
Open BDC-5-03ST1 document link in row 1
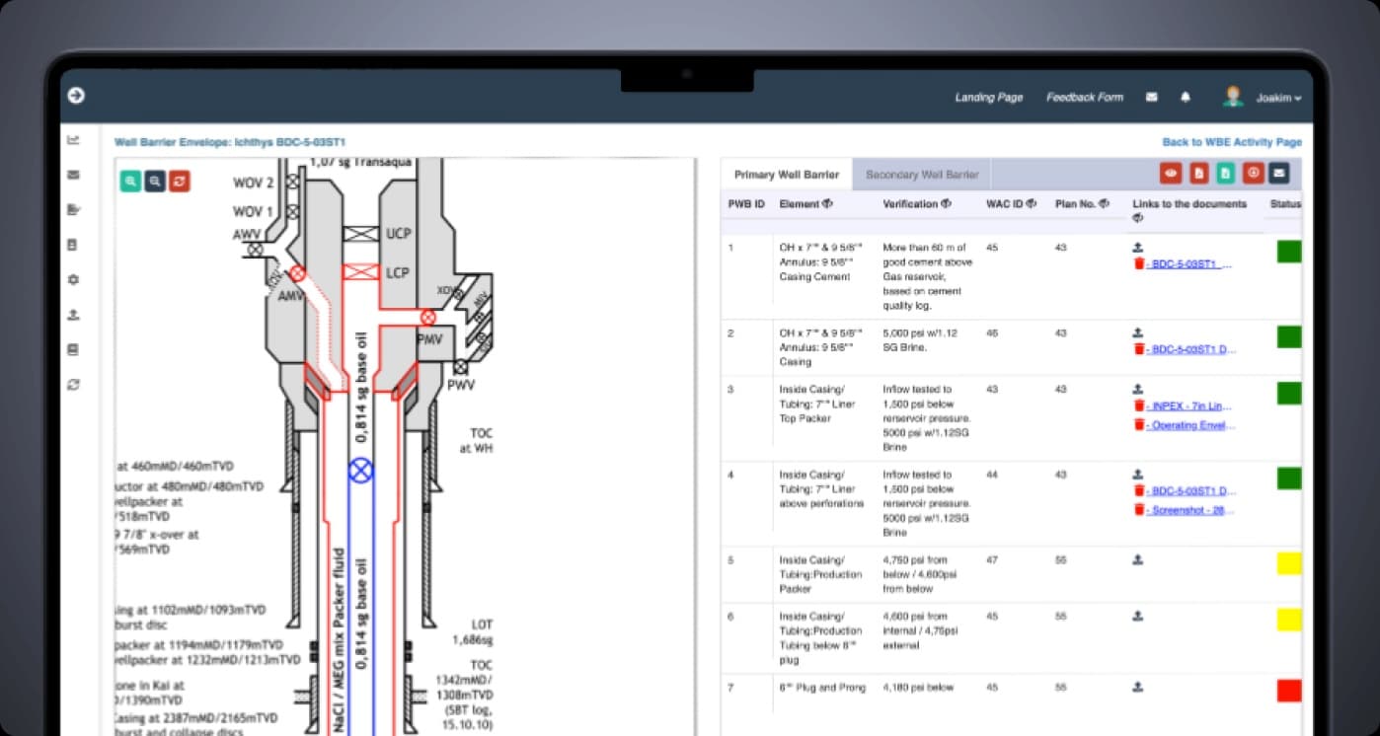click(x=1189, y=264)
